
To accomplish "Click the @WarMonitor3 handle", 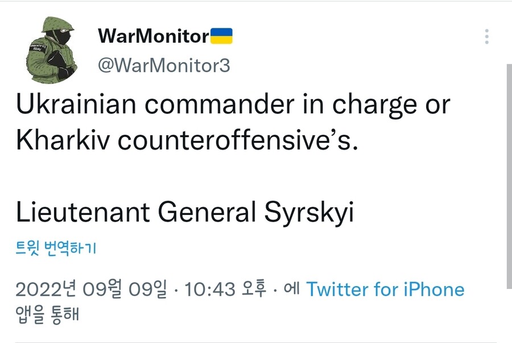I will 164,65.
